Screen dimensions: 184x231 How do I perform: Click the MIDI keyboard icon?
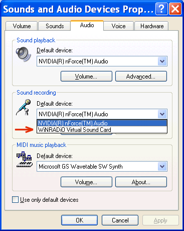25,160
